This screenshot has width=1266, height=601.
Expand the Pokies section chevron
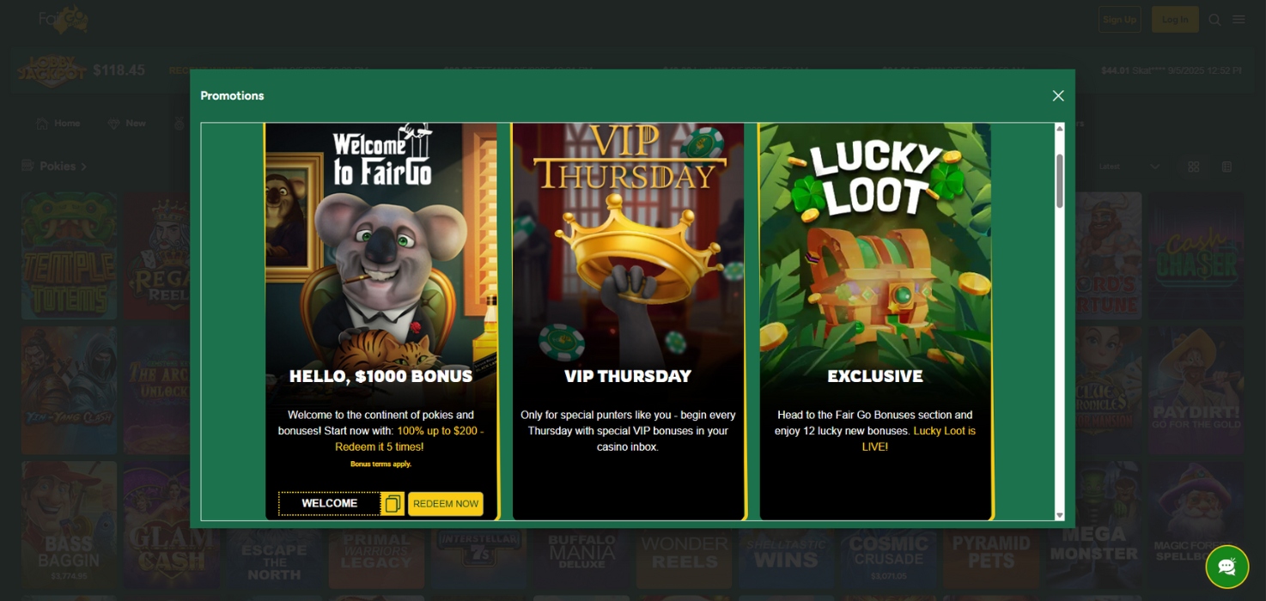tap(84, 167)
